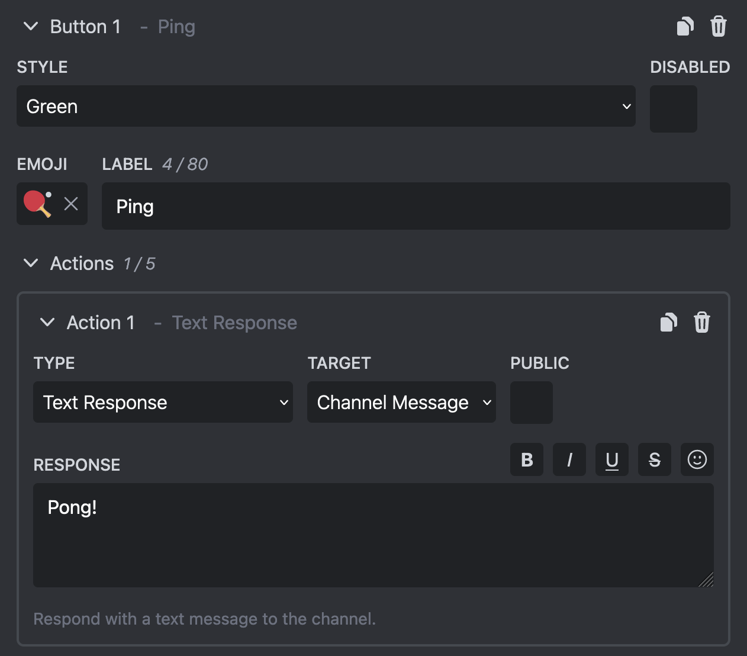Apply bold formatting to the response
This screenshot has width=747, height=656.
pos(526,459)
